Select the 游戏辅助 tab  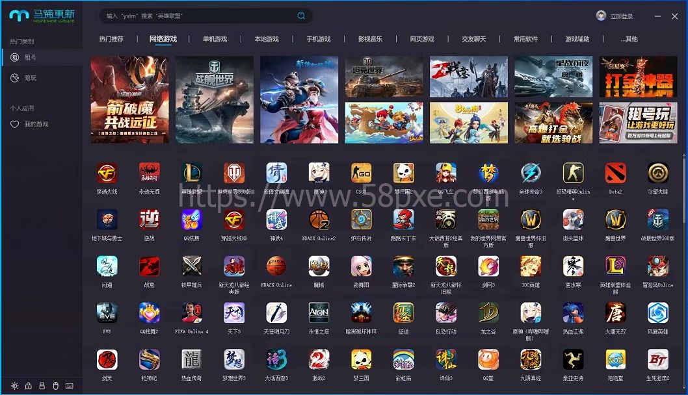[577, 39]
